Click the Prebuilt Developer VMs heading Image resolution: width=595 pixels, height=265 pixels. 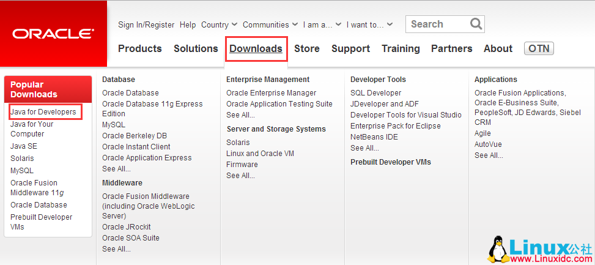391,162
